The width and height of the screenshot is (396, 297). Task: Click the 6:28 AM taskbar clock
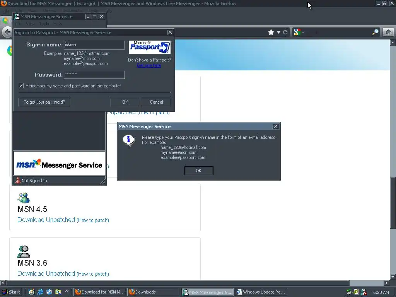click(381, 292)
